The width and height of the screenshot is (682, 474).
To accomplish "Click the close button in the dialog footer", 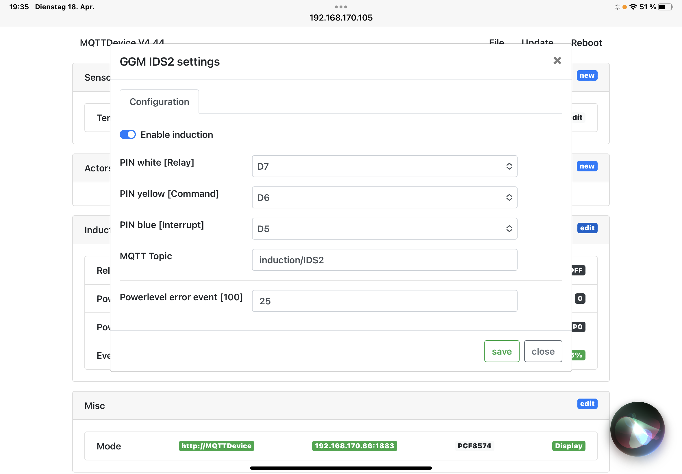I will pyautogui.click(x=543, y=351).
